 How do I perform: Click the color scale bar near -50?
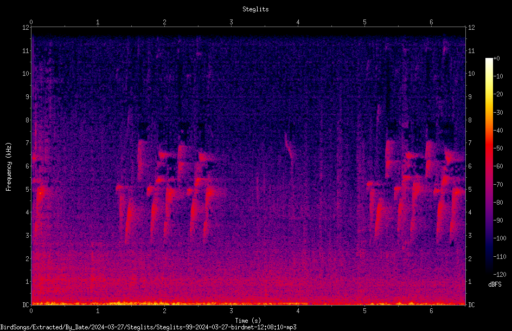click(x=489, y=148)
